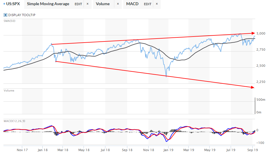Edit the MACD indicator settings
The width and height of the screenshot is (267, 156).
coord(147,4)
